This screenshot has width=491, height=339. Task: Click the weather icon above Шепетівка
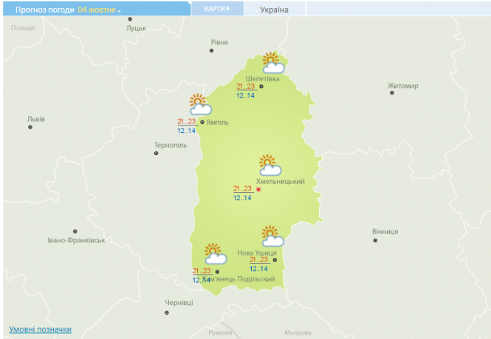[272, 63]
